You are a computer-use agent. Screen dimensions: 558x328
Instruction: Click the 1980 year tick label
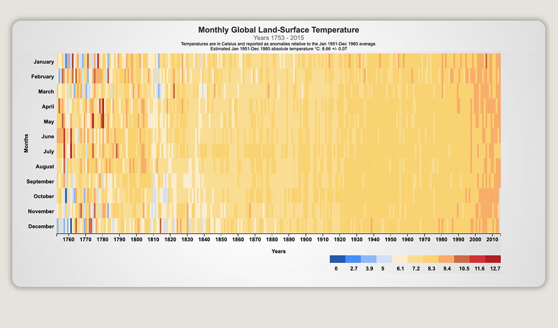tap(441, 240)
